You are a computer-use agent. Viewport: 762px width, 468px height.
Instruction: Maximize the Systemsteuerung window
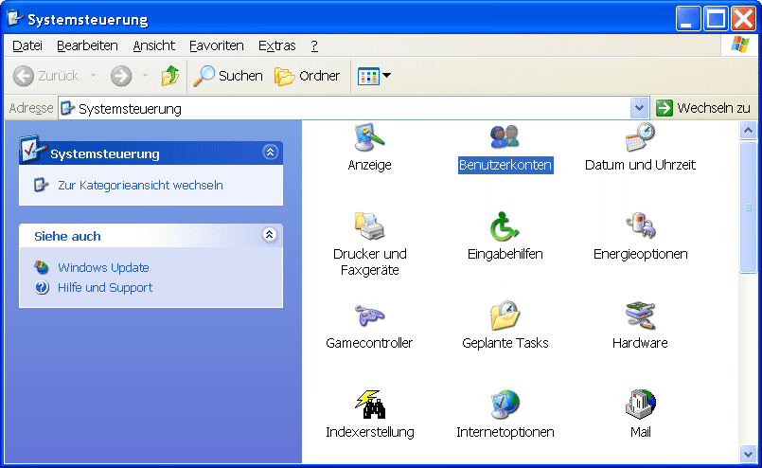pos(716,19)
